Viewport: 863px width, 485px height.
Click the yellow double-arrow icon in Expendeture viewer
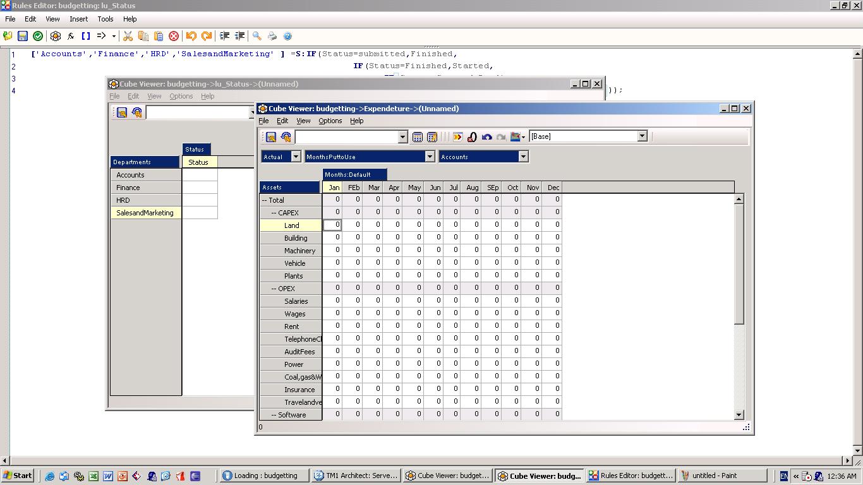click(458, 137)
